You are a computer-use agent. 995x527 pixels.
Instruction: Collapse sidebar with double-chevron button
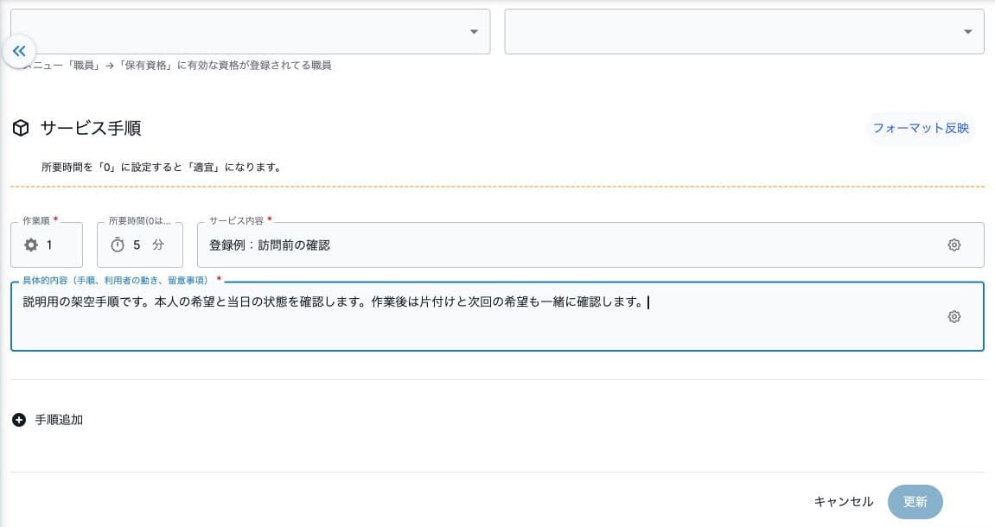(x=19, y=51)
